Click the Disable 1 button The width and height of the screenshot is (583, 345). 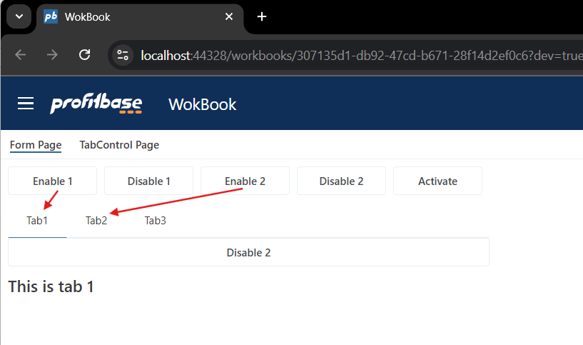[x=148, y=181]
